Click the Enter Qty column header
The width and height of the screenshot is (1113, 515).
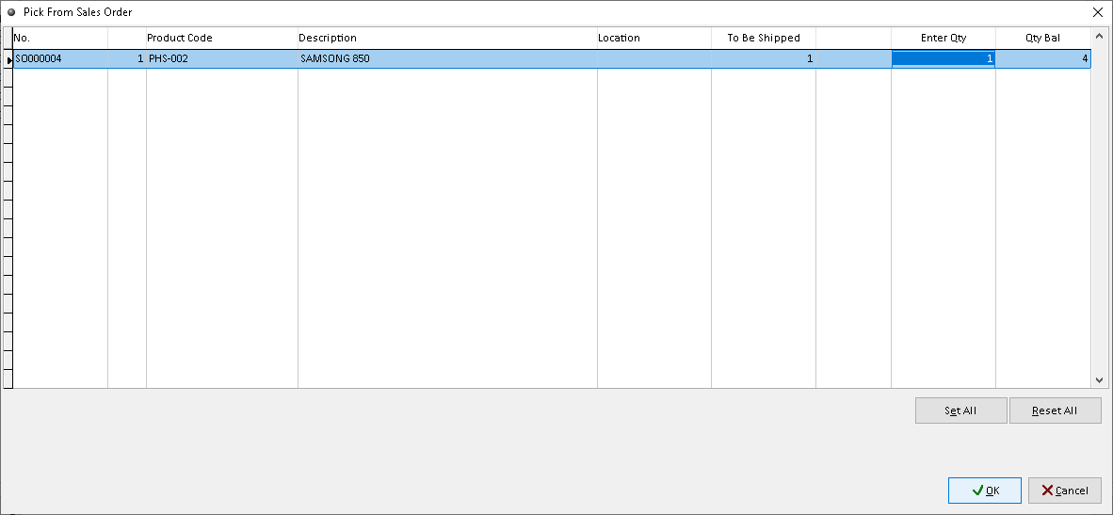tap(944, 39)
